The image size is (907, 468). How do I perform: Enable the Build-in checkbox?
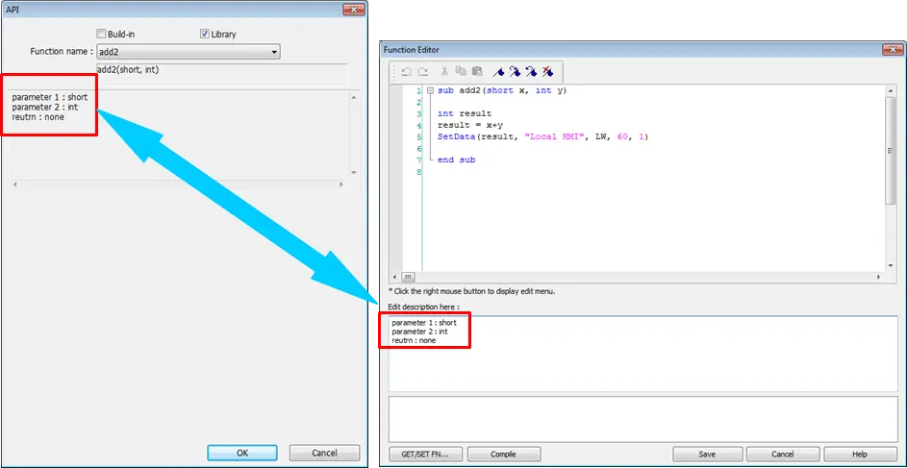pos(101,34)
